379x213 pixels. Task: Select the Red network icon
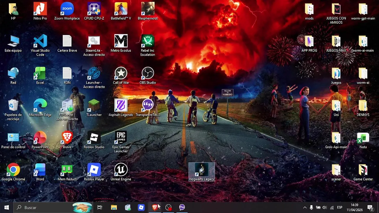pyautogui.click(x=13, y=76)
